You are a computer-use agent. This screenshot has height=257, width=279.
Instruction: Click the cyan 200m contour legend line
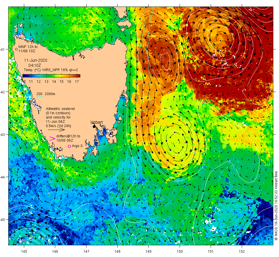(x=40, y=97)
